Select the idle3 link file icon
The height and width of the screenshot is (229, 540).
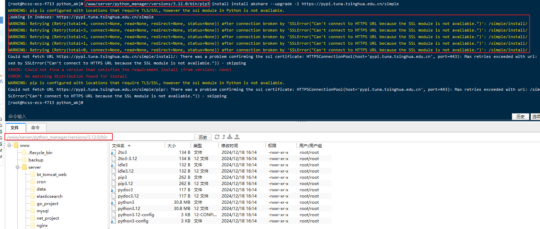point(113,165)
